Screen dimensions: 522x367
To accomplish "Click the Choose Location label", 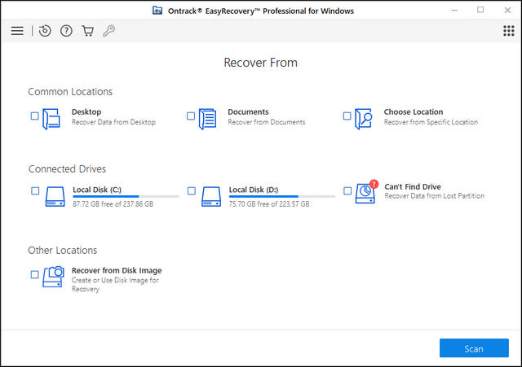I will [x=414, y=112].
